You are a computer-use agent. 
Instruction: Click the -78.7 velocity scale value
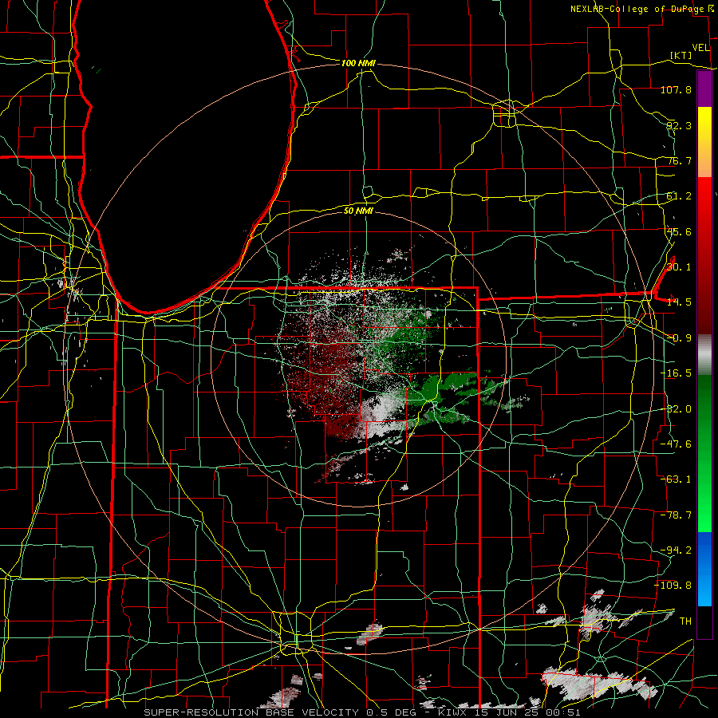(x=676, y=515)
